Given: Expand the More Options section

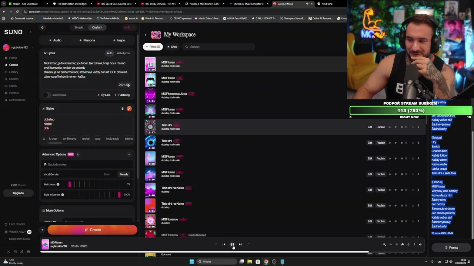Looking at the screenshot, I should 54,211.
